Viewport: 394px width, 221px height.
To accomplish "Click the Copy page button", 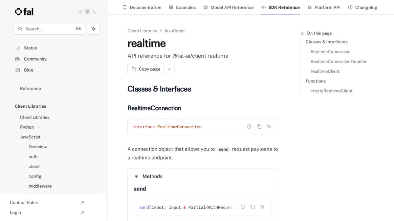I will (146, 69).
